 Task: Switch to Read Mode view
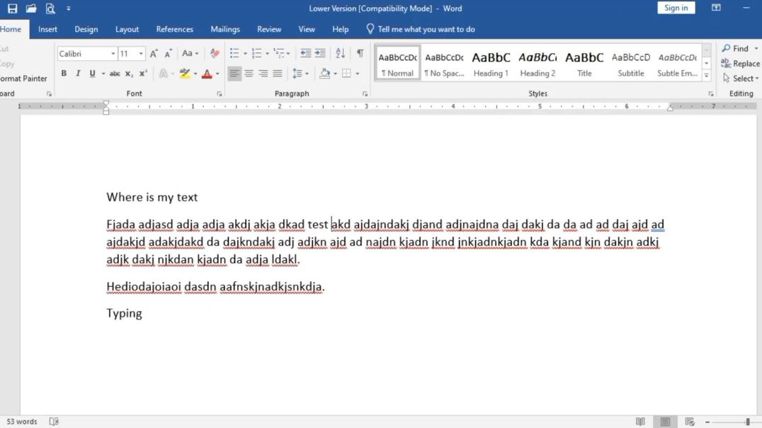tap(640, 421)
